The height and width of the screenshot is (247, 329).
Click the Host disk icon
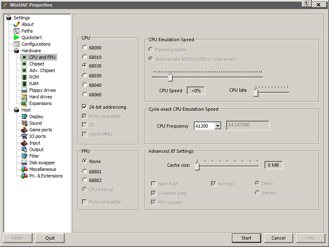(x=16, y=110)
